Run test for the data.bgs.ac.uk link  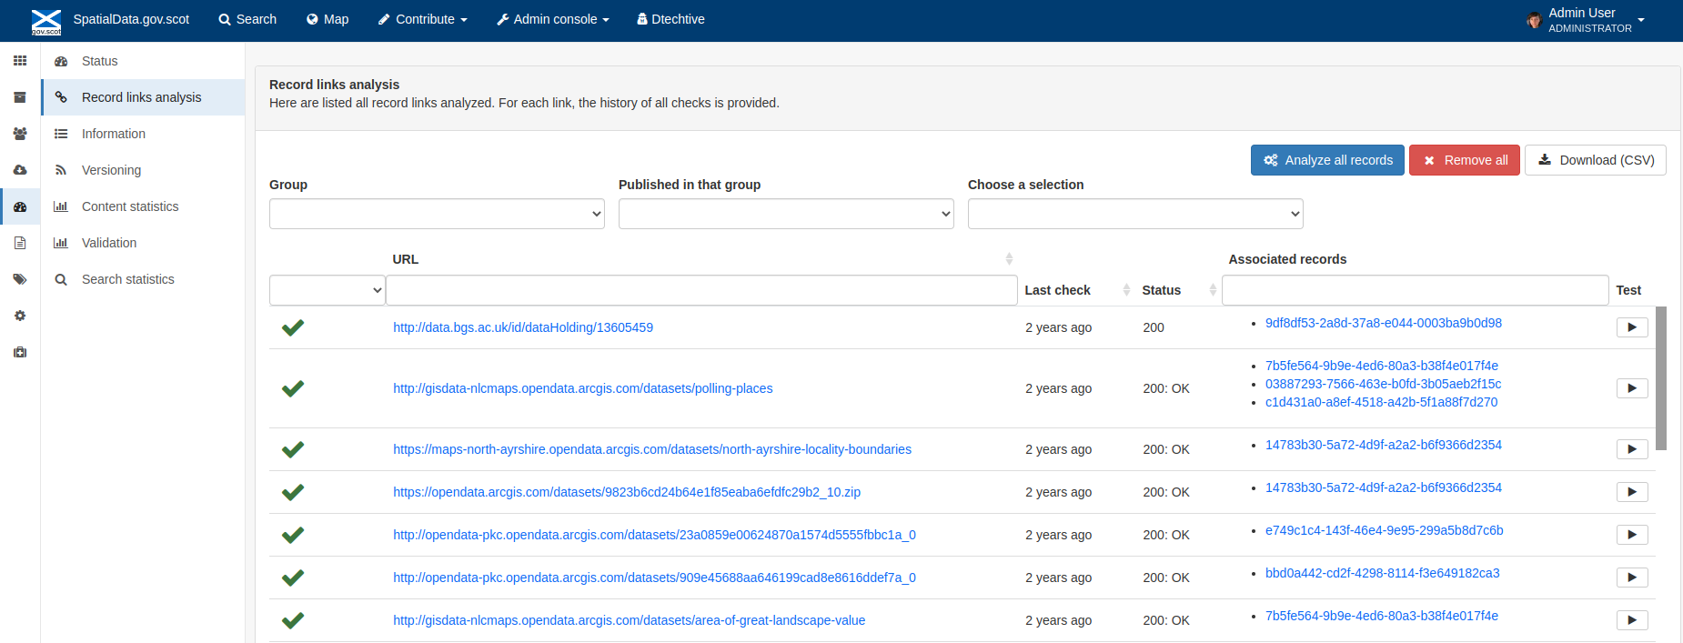pos(1632,327)
